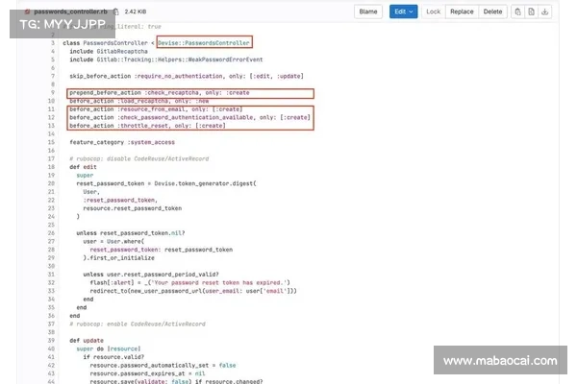Click line number 39 link
This screenshot has width=577, height=384.
coord(51,340)
